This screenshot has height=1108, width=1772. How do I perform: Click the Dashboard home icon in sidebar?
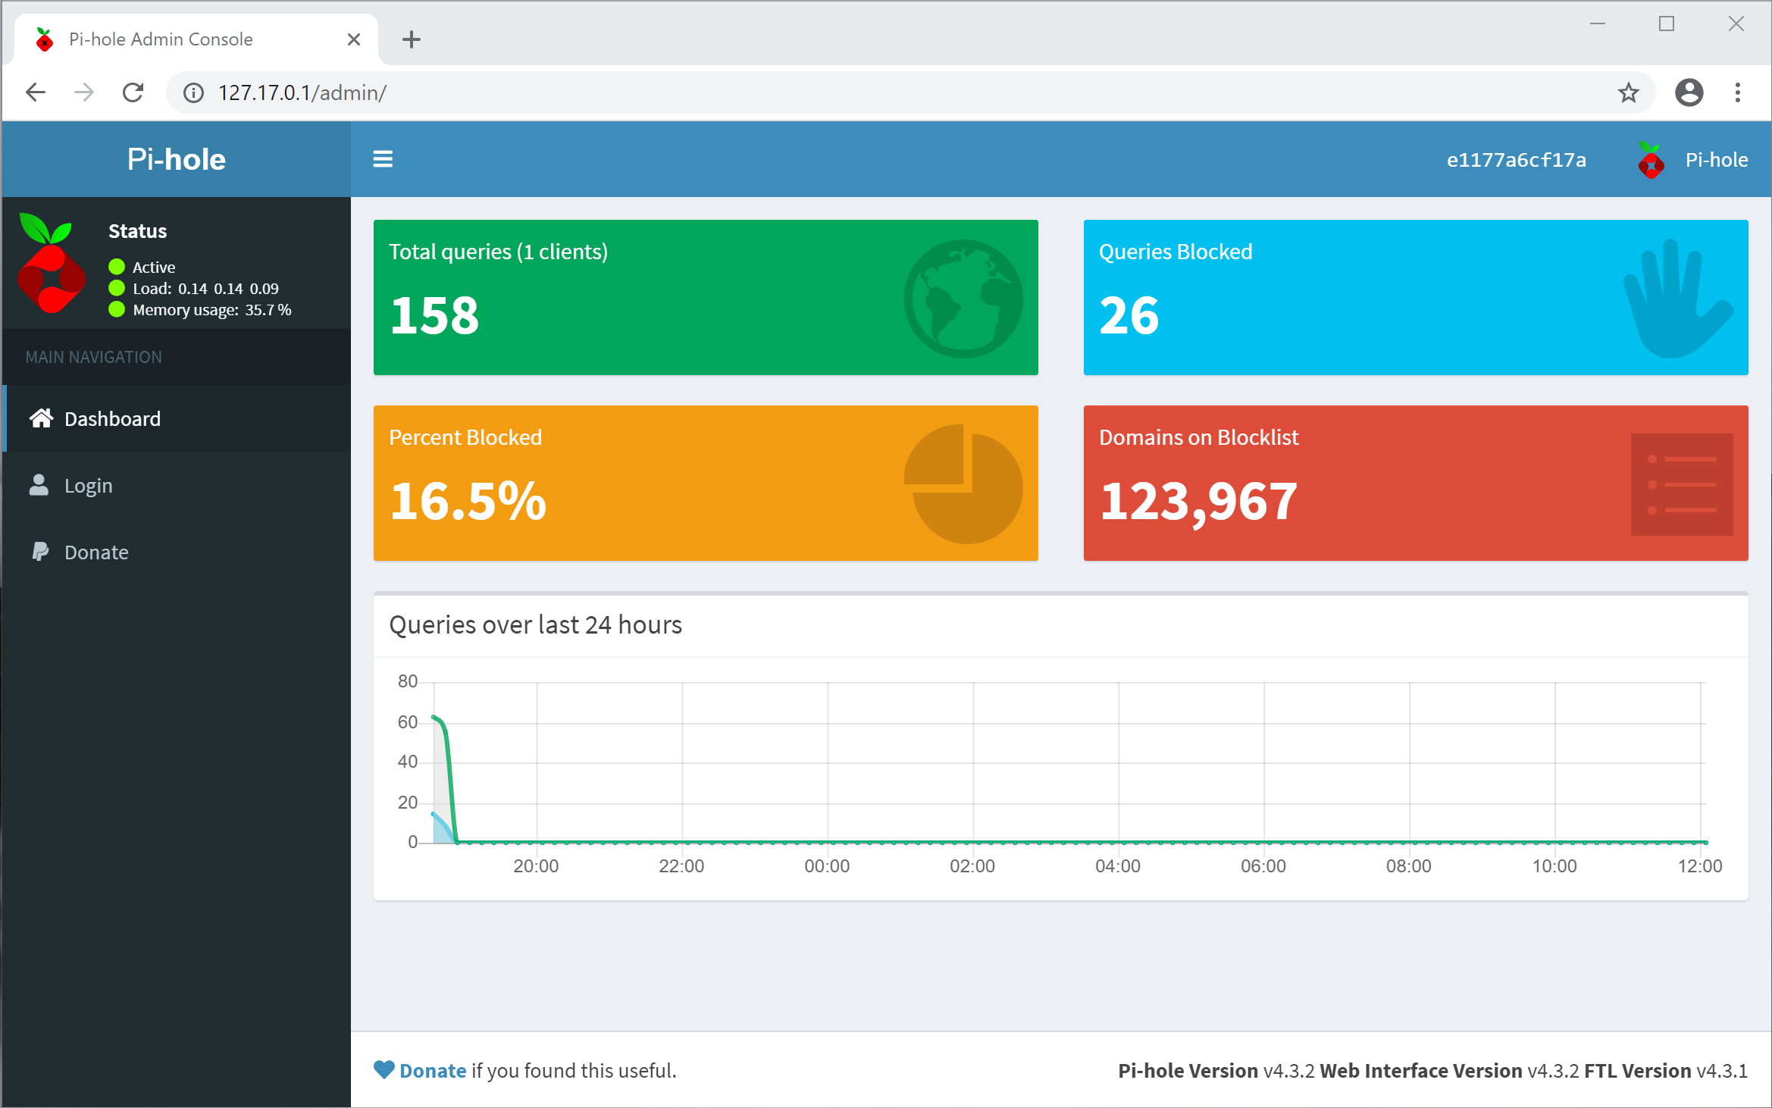(x=41, y=418)
